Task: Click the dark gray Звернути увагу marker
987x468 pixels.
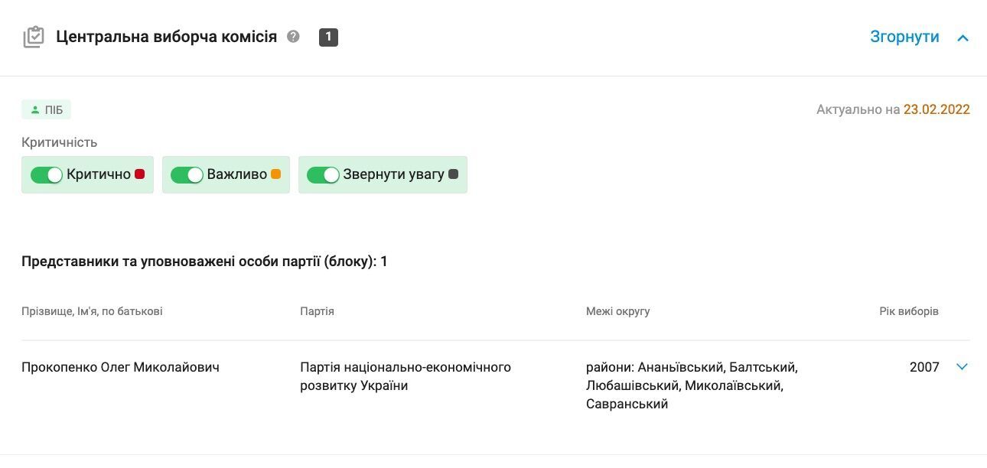Action: 453,174
